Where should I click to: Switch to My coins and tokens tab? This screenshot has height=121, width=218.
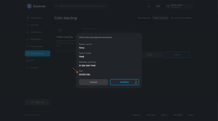[181, 18]
